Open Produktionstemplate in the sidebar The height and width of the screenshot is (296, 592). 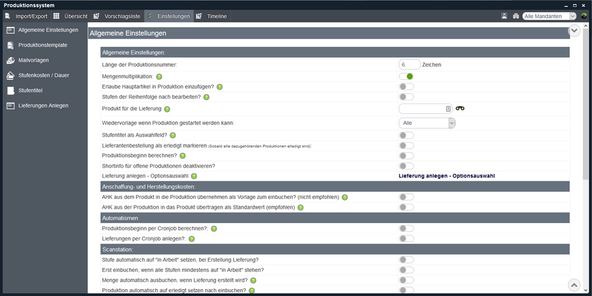coord(42,45)
